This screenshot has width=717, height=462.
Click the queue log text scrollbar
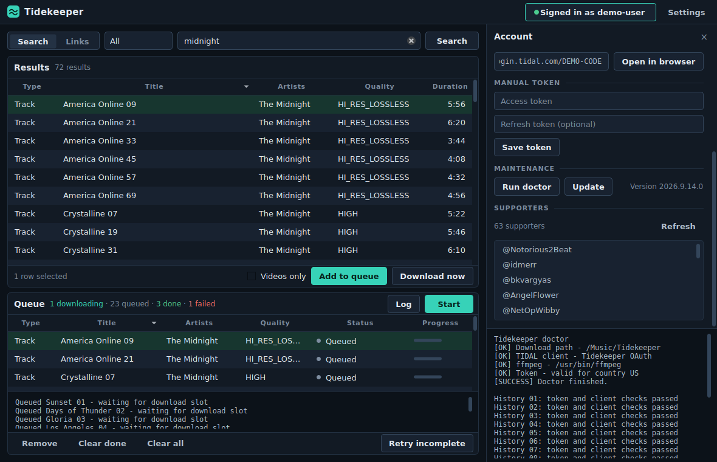(470, 404)
